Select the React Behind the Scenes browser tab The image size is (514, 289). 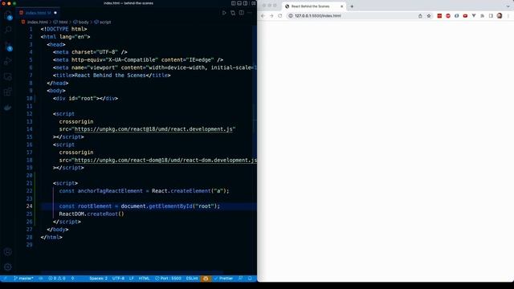313,6
